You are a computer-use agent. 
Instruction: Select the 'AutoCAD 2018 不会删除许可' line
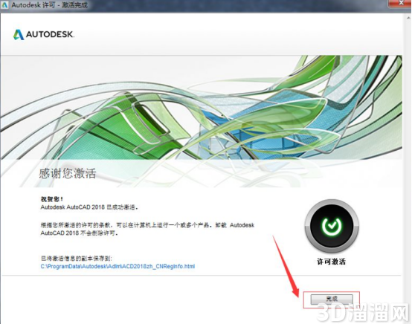tap(79, 233)
